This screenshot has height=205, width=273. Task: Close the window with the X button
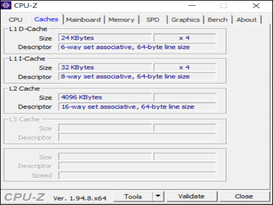(256, 5)
